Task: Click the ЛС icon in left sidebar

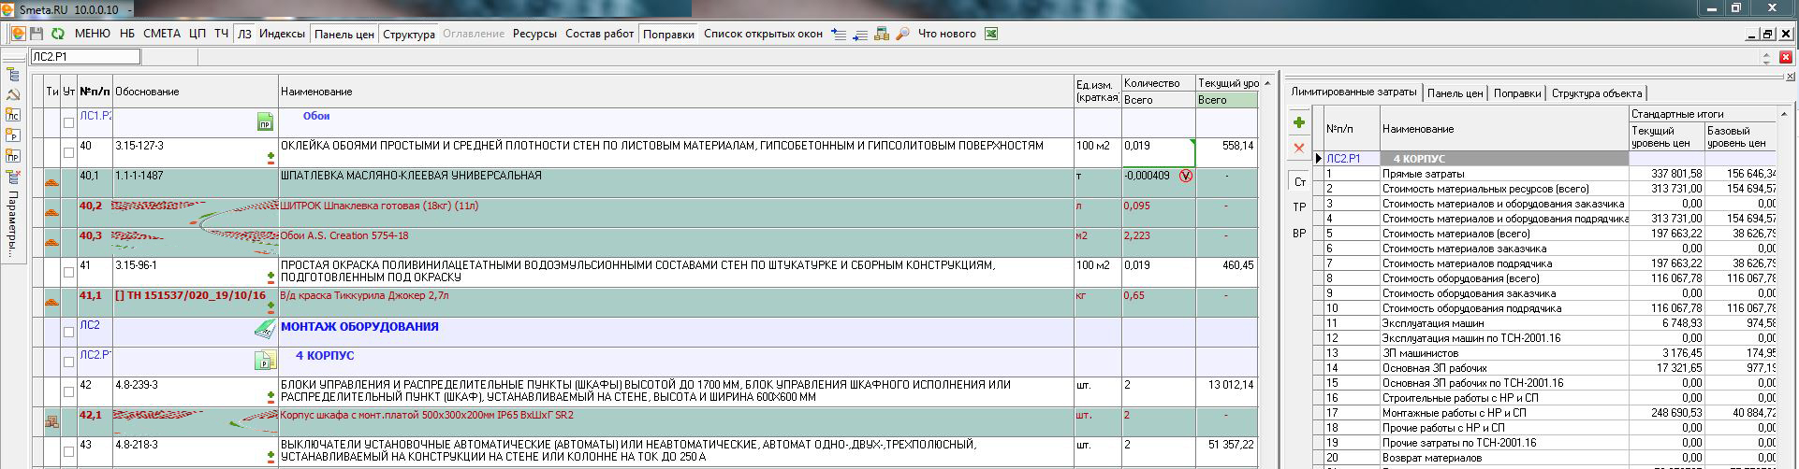Action: point(13,115)
